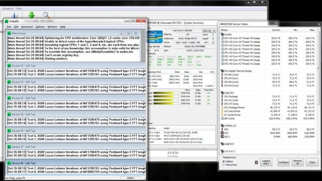Click the NUM indicator in Prime95 status bar
The width and height of the screenshot is (322, 181).
tap(131, 178)
